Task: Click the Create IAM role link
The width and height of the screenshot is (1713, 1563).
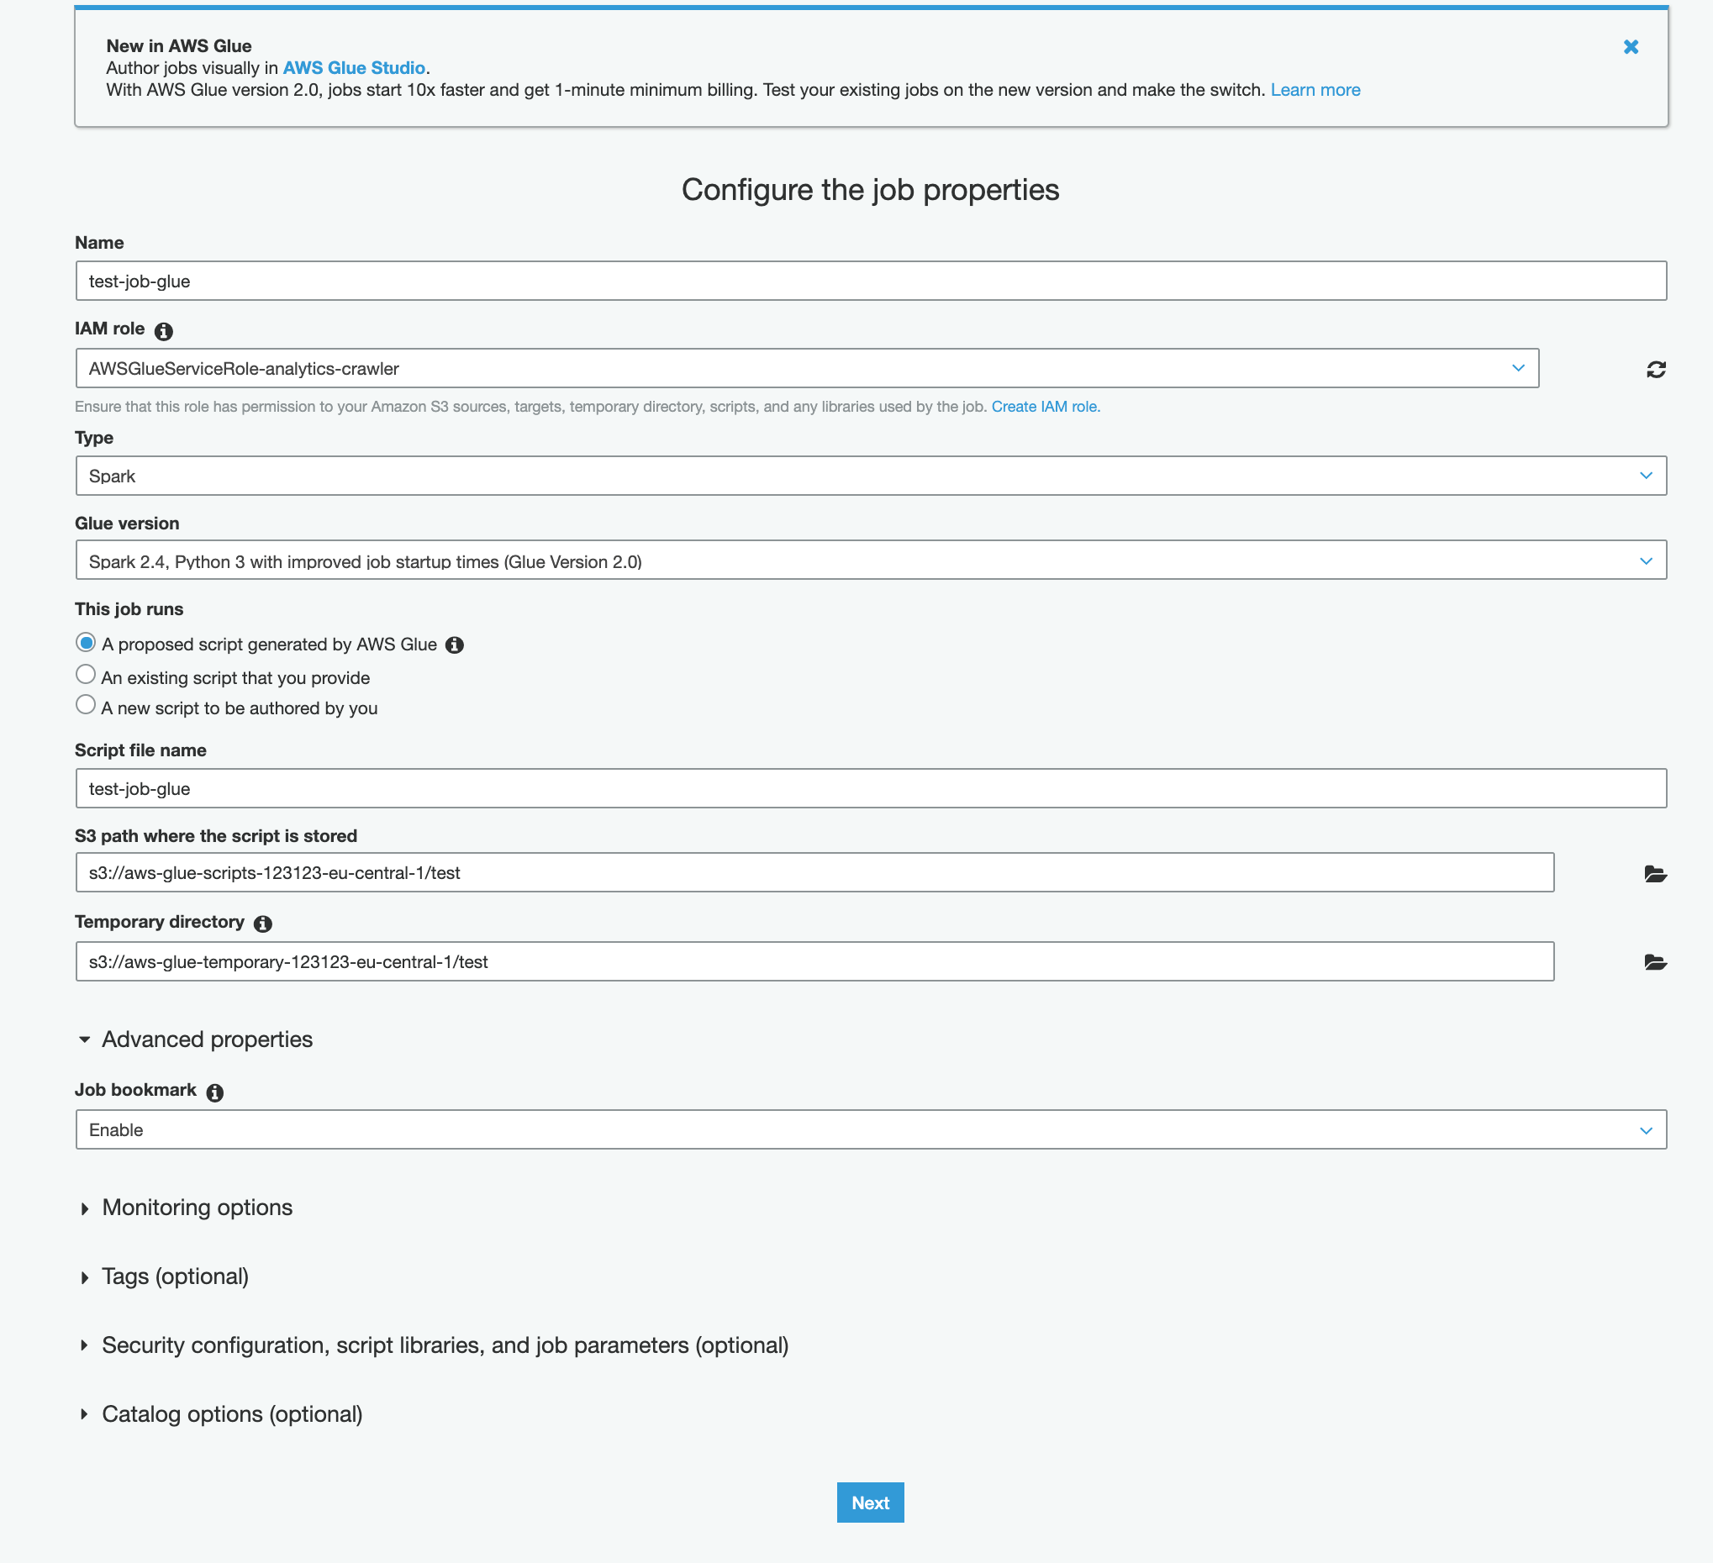Action: 1045,407
